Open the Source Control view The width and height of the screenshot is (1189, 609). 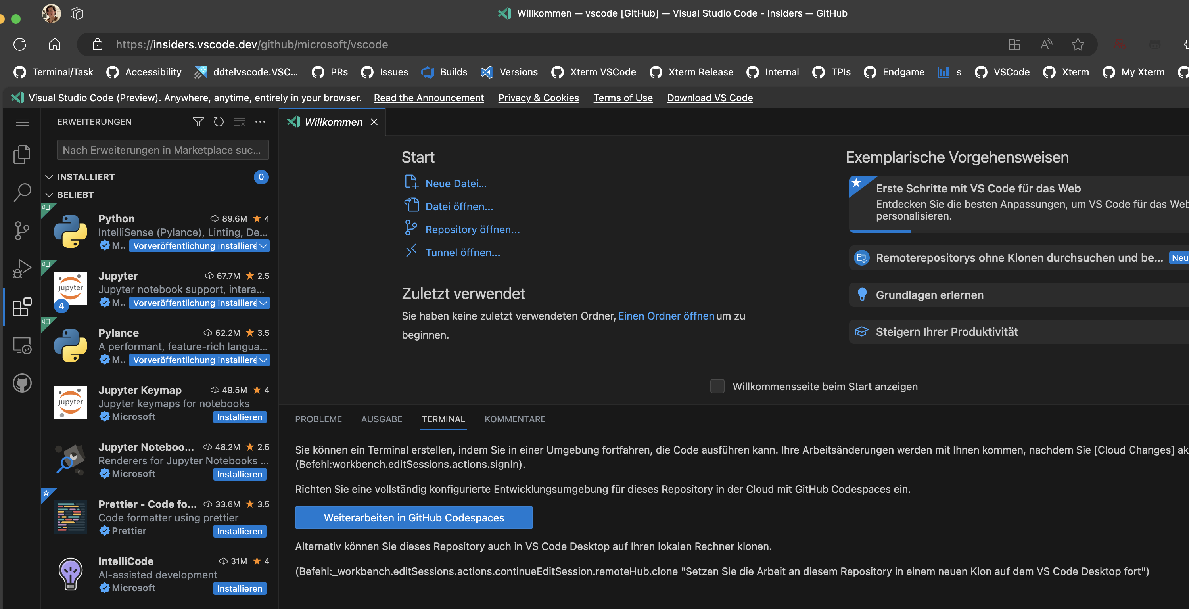point(21,230)
